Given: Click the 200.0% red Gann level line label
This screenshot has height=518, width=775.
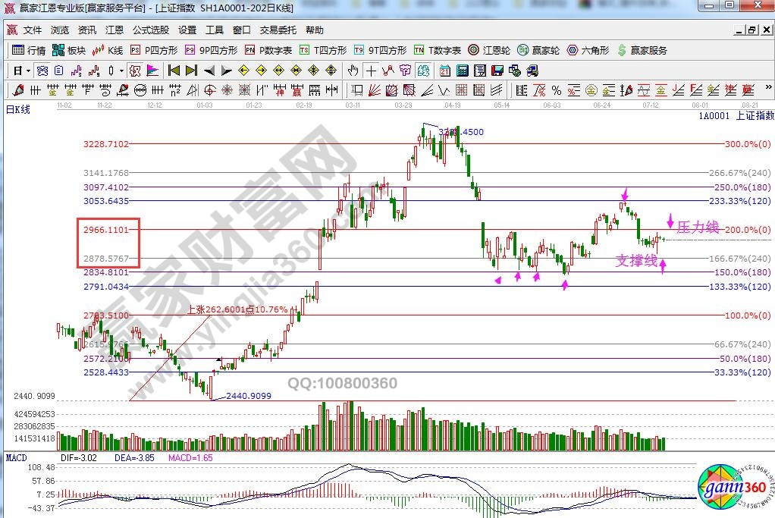Looking at the screenshot, I should [x=737, y=229].
